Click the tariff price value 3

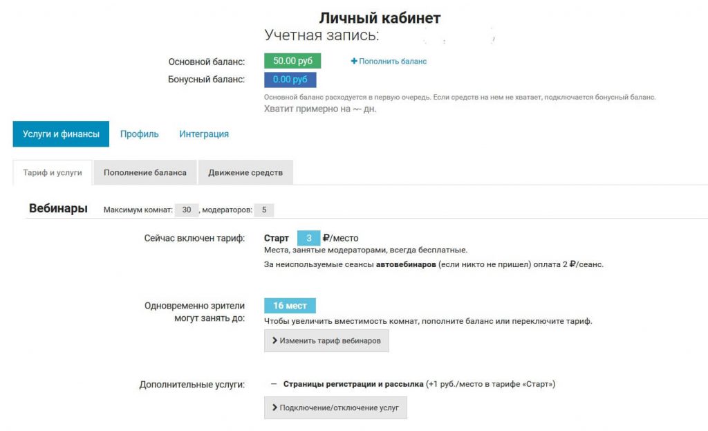pos(308,238)
